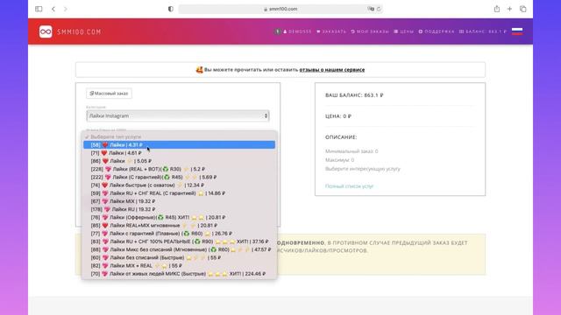Select option [76] Лайки (Офферные) ХИТ!
561x315 pixels.
179,217
